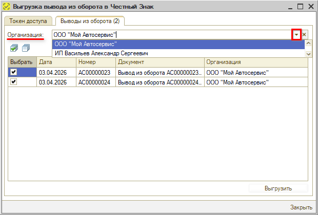This screenshot has height=215, width=318.
Task: Click the uncheck all rows icon
Action: (26, 48)
